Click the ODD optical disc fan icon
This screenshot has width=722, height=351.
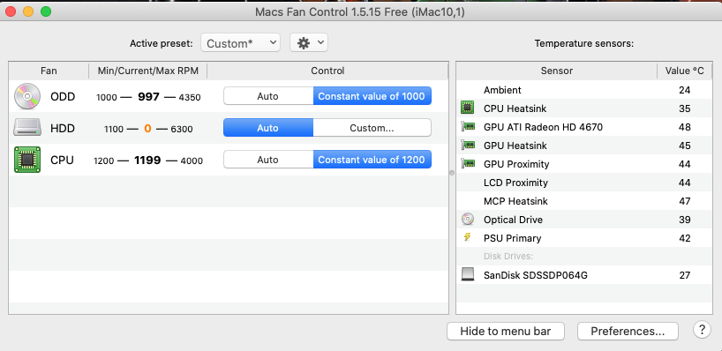26,97
